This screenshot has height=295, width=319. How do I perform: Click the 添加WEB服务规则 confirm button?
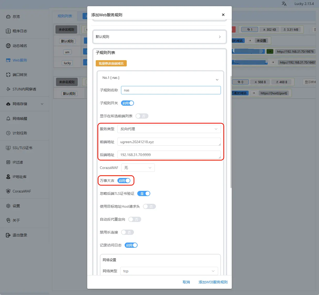[213, 282]
